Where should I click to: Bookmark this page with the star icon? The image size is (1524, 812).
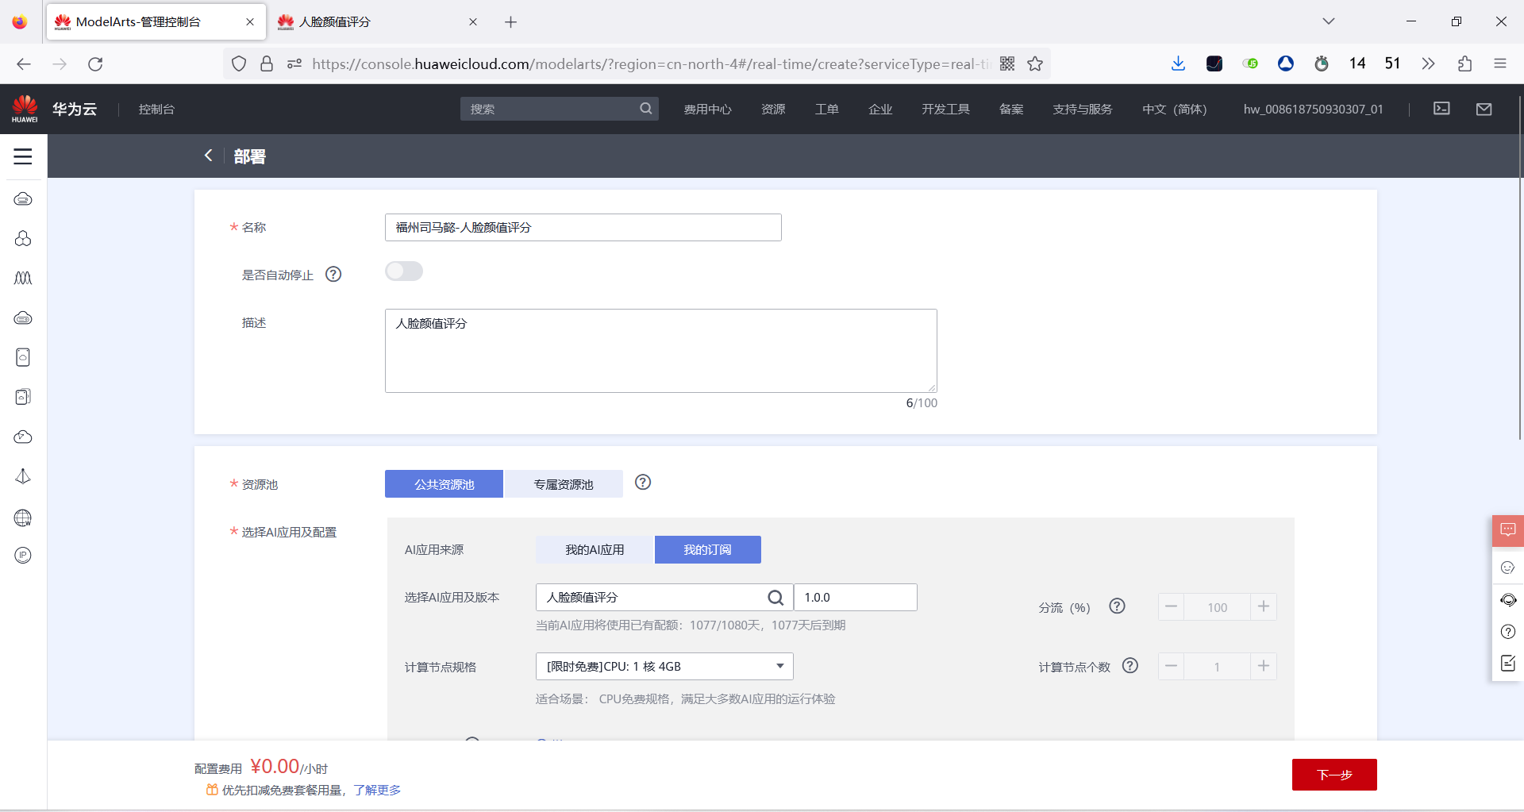pyautogui.click(x=1035, y=63)
